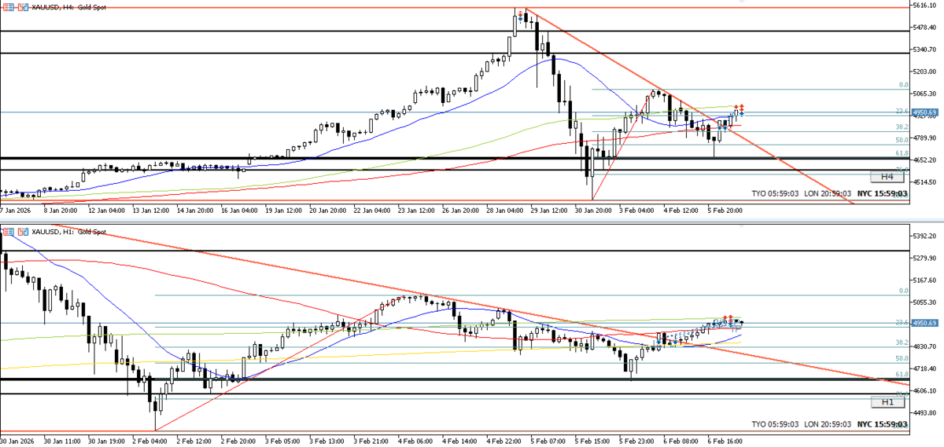The image size is (944, 447).
Task: Click NYC 15:59:03 clock on H4 chart
Action: pos(883,193)
